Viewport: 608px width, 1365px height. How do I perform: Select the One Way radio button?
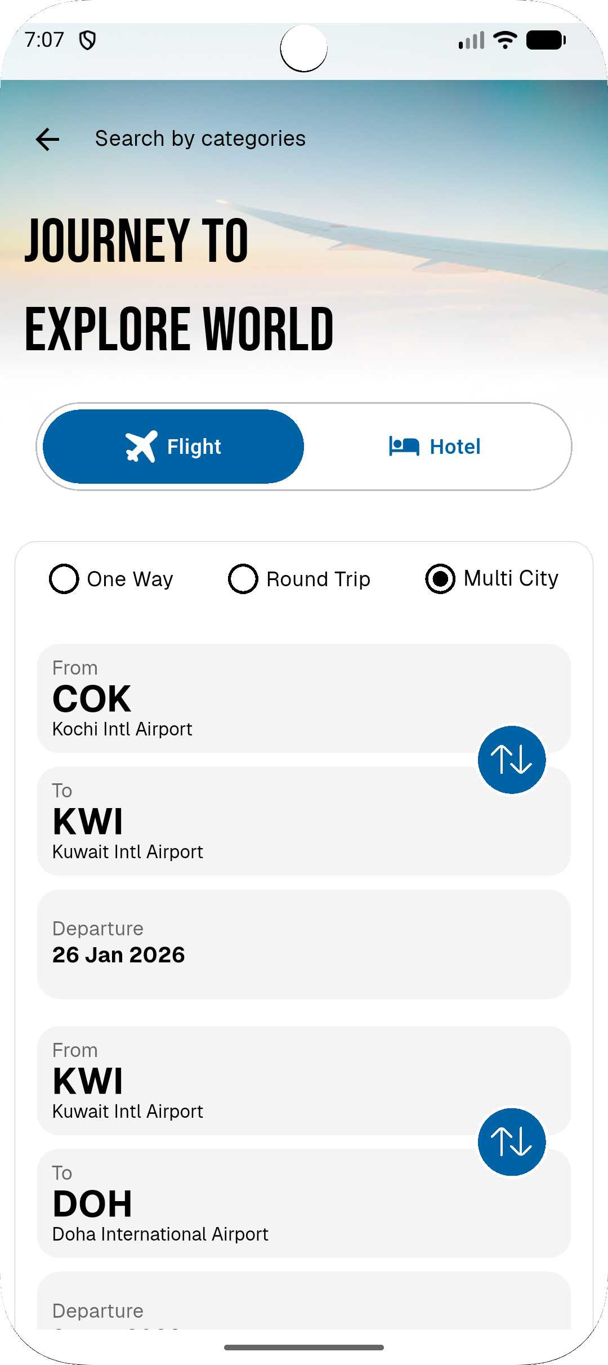tap(64, 579)
